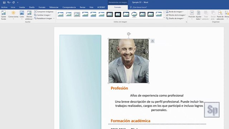Save the document with the floppy disk icon

click(x=4, y=3)
